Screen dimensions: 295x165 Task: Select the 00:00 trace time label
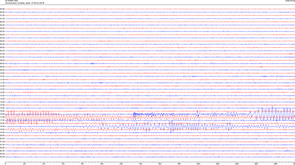coord(2,9)
